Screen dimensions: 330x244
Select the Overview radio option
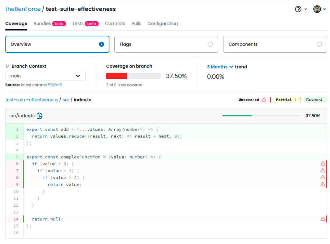coord(102,44)
